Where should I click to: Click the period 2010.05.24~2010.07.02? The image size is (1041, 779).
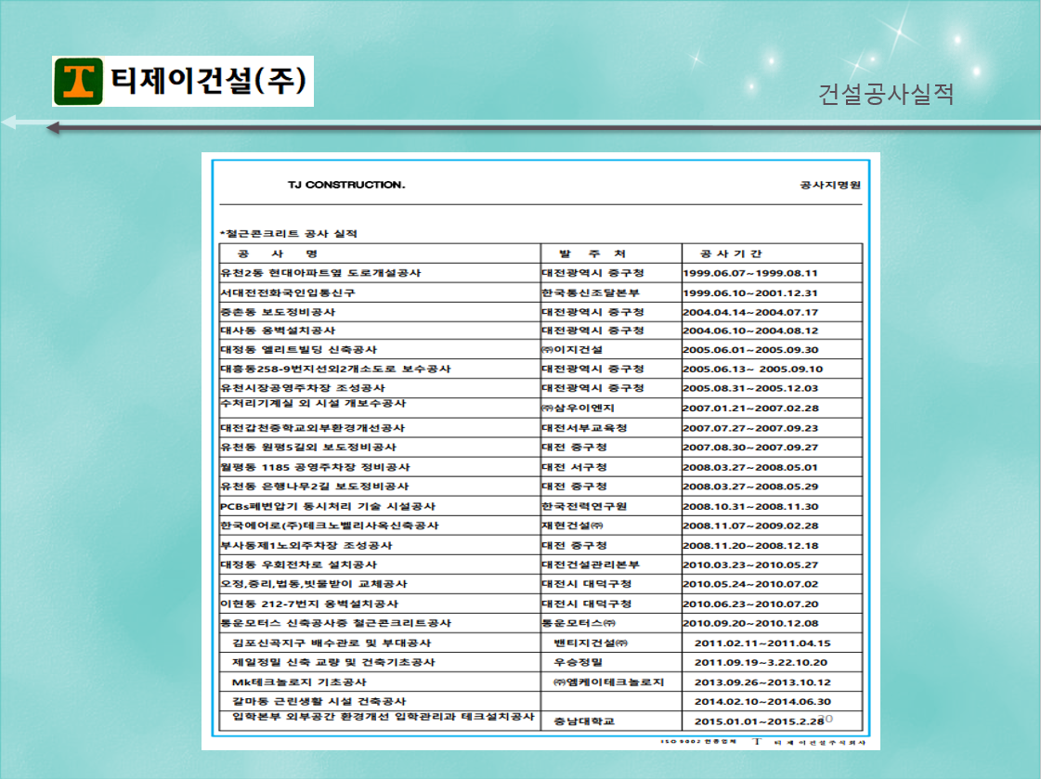click(x=750, y=584)
